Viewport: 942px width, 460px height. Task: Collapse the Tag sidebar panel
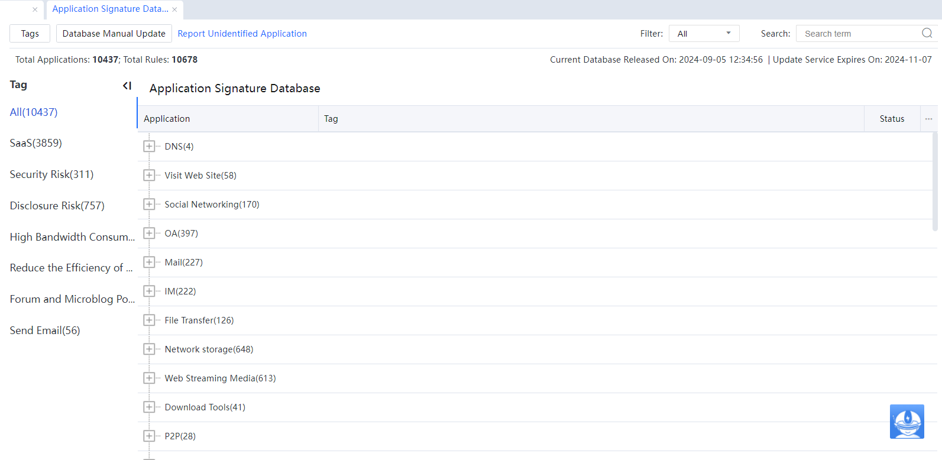pos(127,86)
